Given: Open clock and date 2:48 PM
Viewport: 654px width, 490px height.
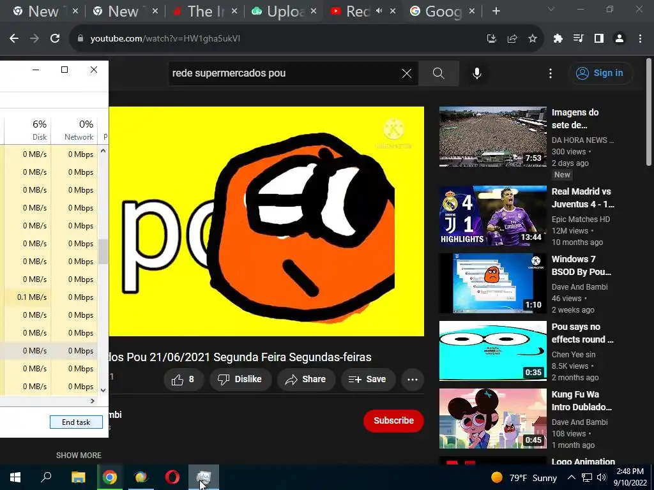Looking at the screenshot, I should 630,477.
